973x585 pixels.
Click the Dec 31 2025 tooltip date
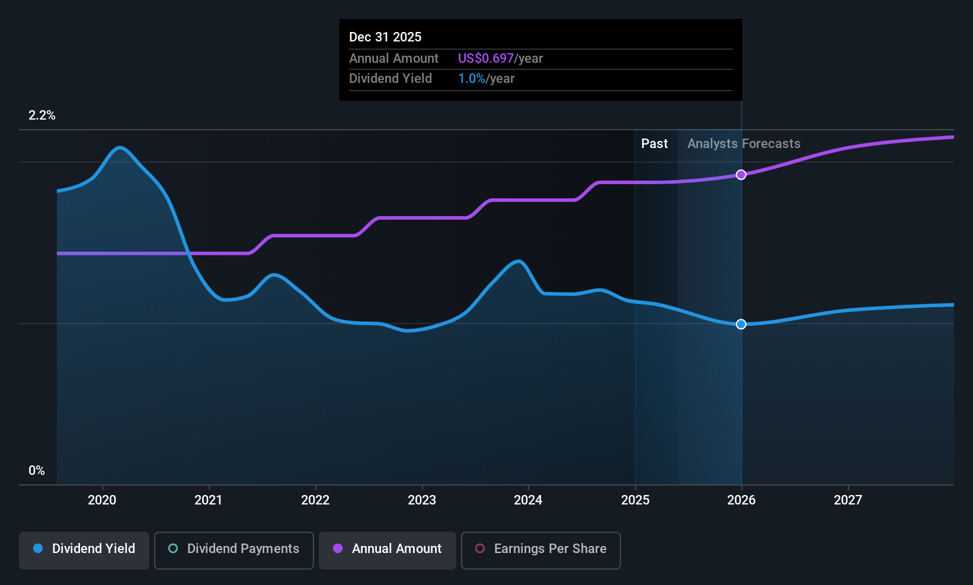click(x=385, y=37)
